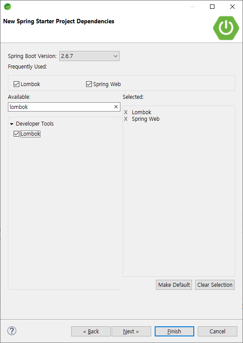Click Finish to create project
Image resolution: width=243 pixels, height=343 pixels.
pyautogui.click(x=174, y=332)
